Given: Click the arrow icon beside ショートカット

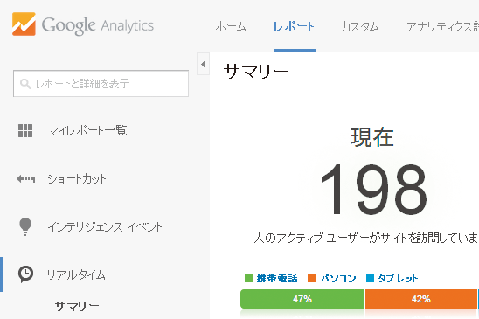Looking at the screenshot, I should [25, 179].
